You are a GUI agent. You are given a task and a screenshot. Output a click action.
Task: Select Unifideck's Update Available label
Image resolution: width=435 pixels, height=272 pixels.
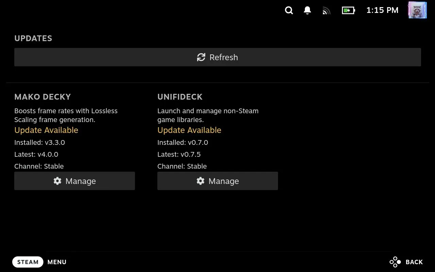[x=189, y=130]
